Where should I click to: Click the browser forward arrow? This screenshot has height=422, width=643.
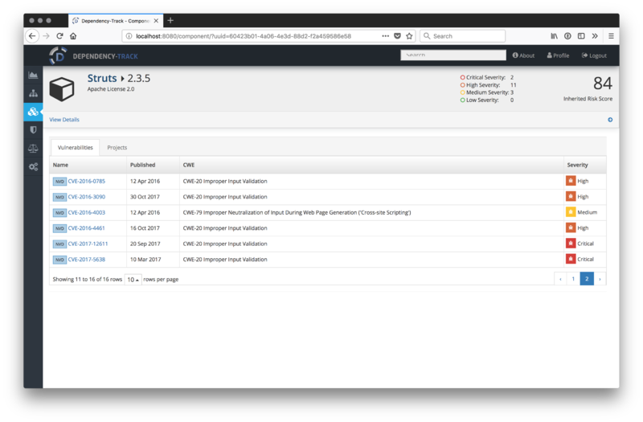(47, 36)
